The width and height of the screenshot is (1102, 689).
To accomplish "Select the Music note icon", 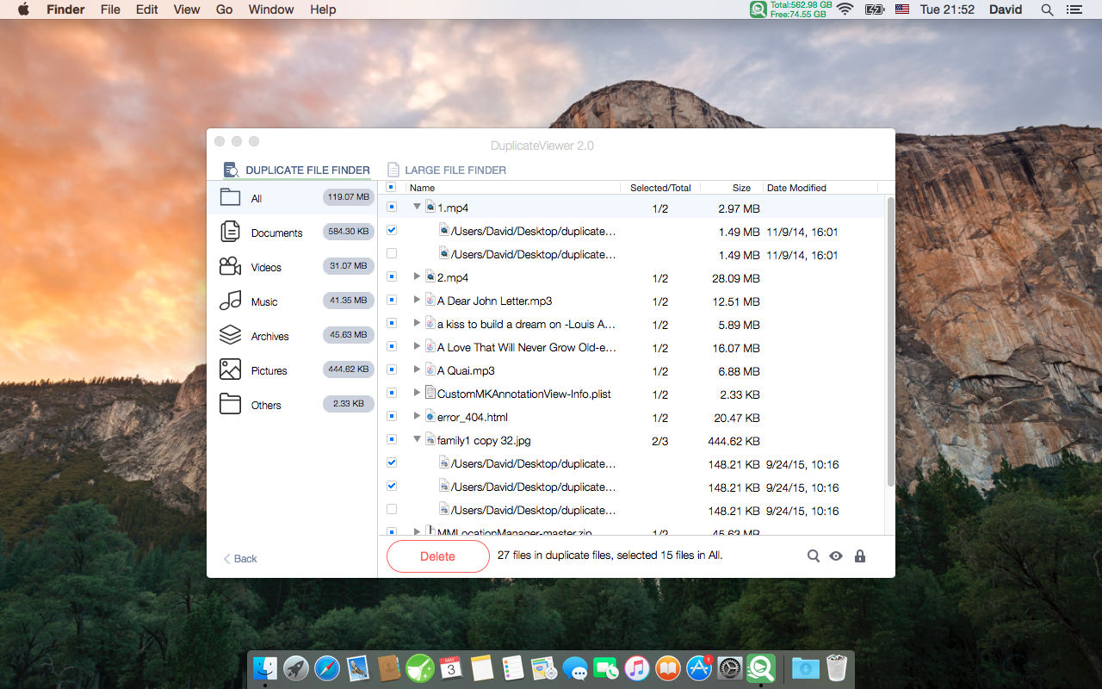I will click(x=230, y=301).
